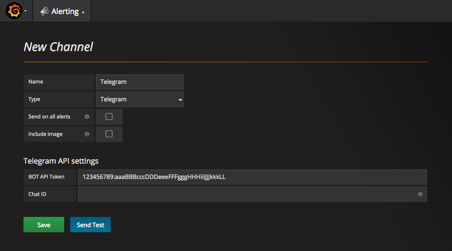Screen dimensions: 452x251
Task: Click the empty Chat ID input field
Action: coord(252,194)
